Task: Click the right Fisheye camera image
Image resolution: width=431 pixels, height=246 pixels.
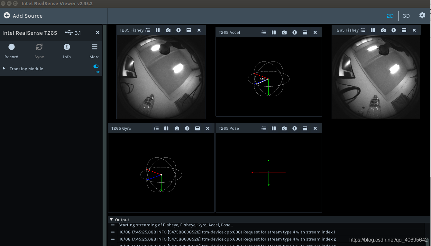Action: 376,77
